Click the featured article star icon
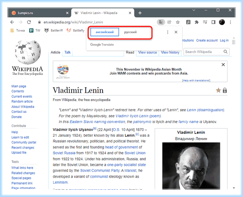Image resolution: width=243 pixels, height=197 pixels. 218,90
